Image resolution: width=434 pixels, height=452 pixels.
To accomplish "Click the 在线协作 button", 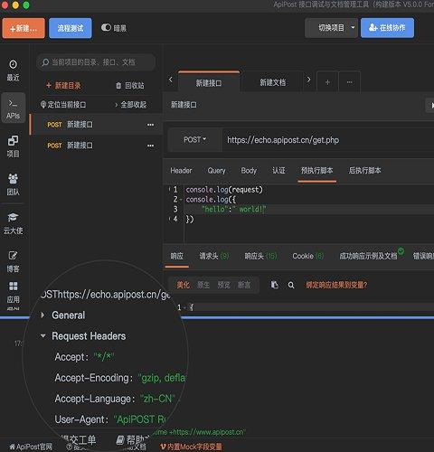I will (x=387, y=28).
